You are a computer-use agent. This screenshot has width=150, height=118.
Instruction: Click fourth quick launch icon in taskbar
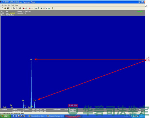tap(21, 116)
